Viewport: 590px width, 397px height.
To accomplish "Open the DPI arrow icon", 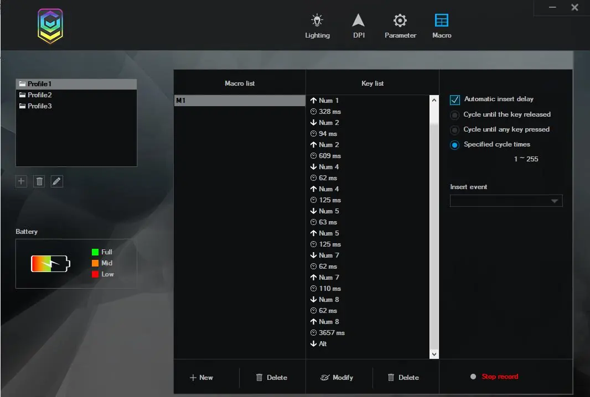I will click(x=358, y=20).
